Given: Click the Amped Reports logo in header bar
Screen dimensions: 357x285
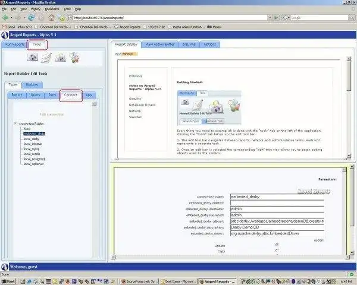Looking at the screenshot, I should tap(5, 35).
